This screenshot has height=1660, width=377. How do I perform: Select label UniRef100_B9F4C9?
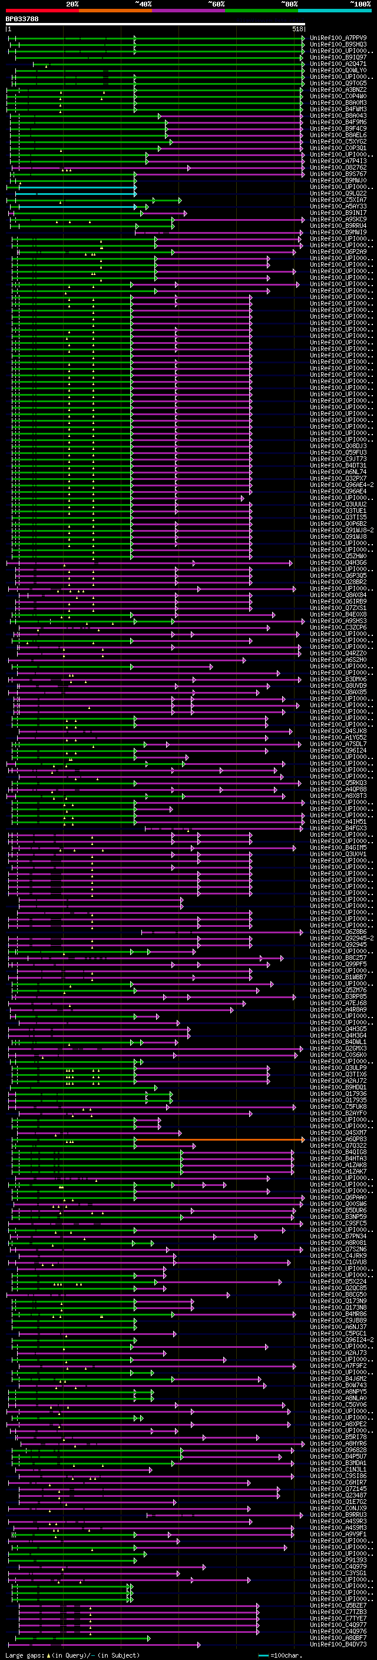click(x=338, y=128)
